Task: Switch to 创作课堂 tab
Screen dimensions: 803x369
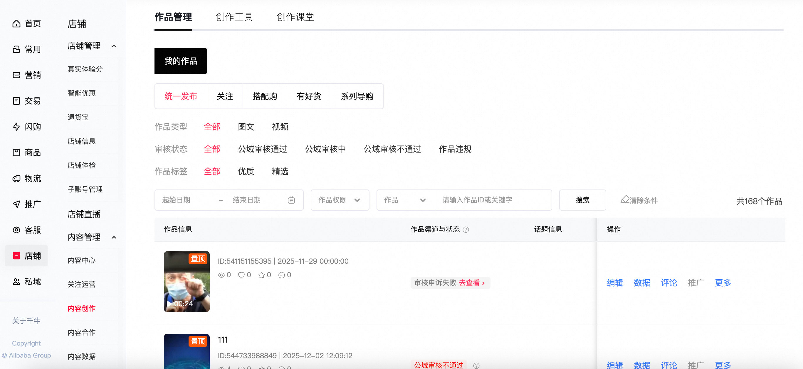Action: click(295, 17)
